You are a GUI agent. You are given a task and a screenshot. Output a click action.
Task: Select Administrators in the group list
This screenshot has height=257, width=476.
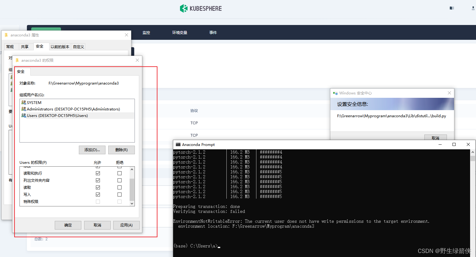click(x=77, y=109)
